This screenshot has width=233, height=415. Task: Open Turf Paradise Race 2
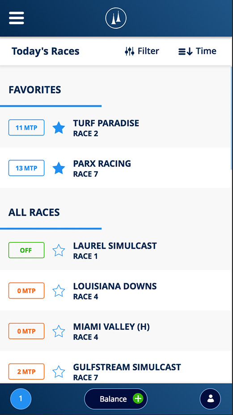click(x=116, y=128)
